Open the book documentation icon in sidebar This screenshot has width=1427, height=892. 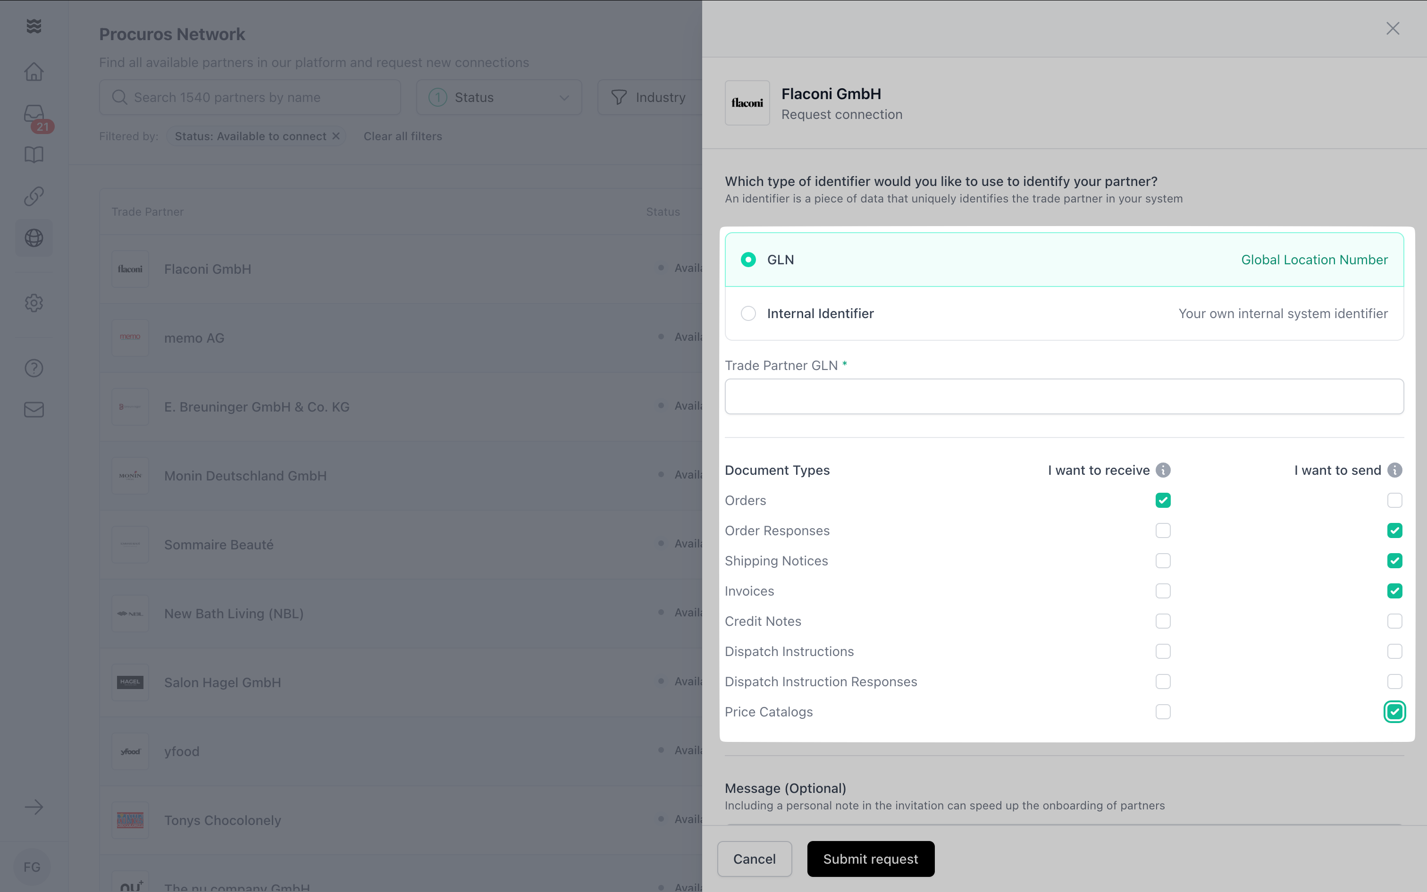[34, 155]
